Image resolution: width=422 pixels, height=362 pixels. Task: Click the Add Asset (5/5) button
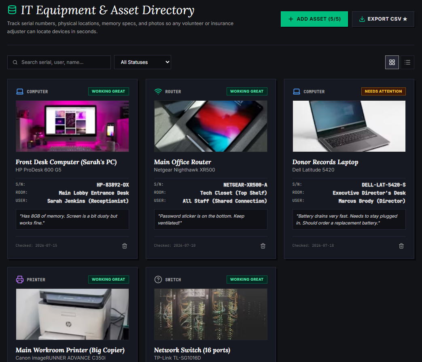(x=314, y=19)
